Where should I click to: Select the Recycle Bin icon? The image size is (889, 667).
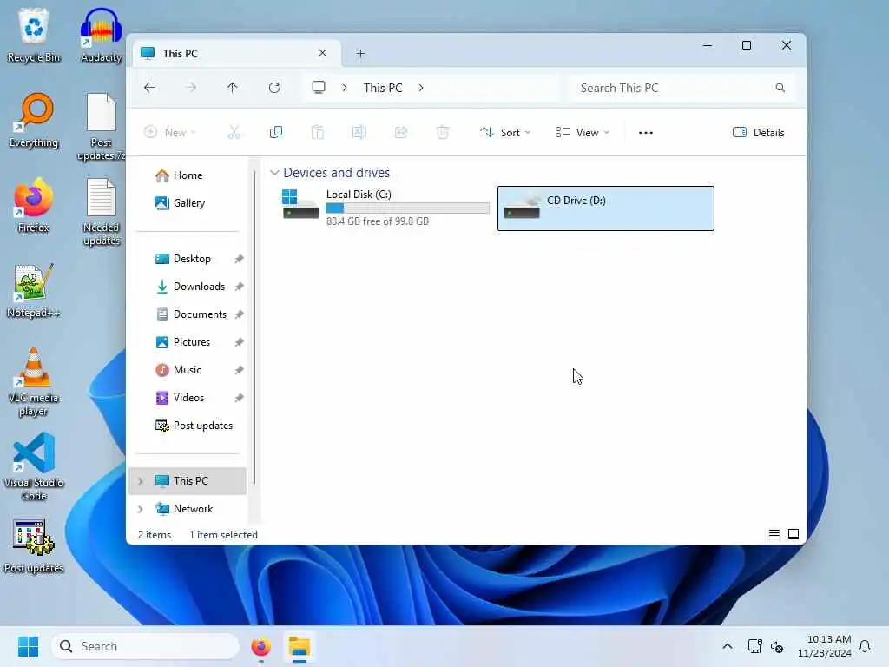point(34,35)
